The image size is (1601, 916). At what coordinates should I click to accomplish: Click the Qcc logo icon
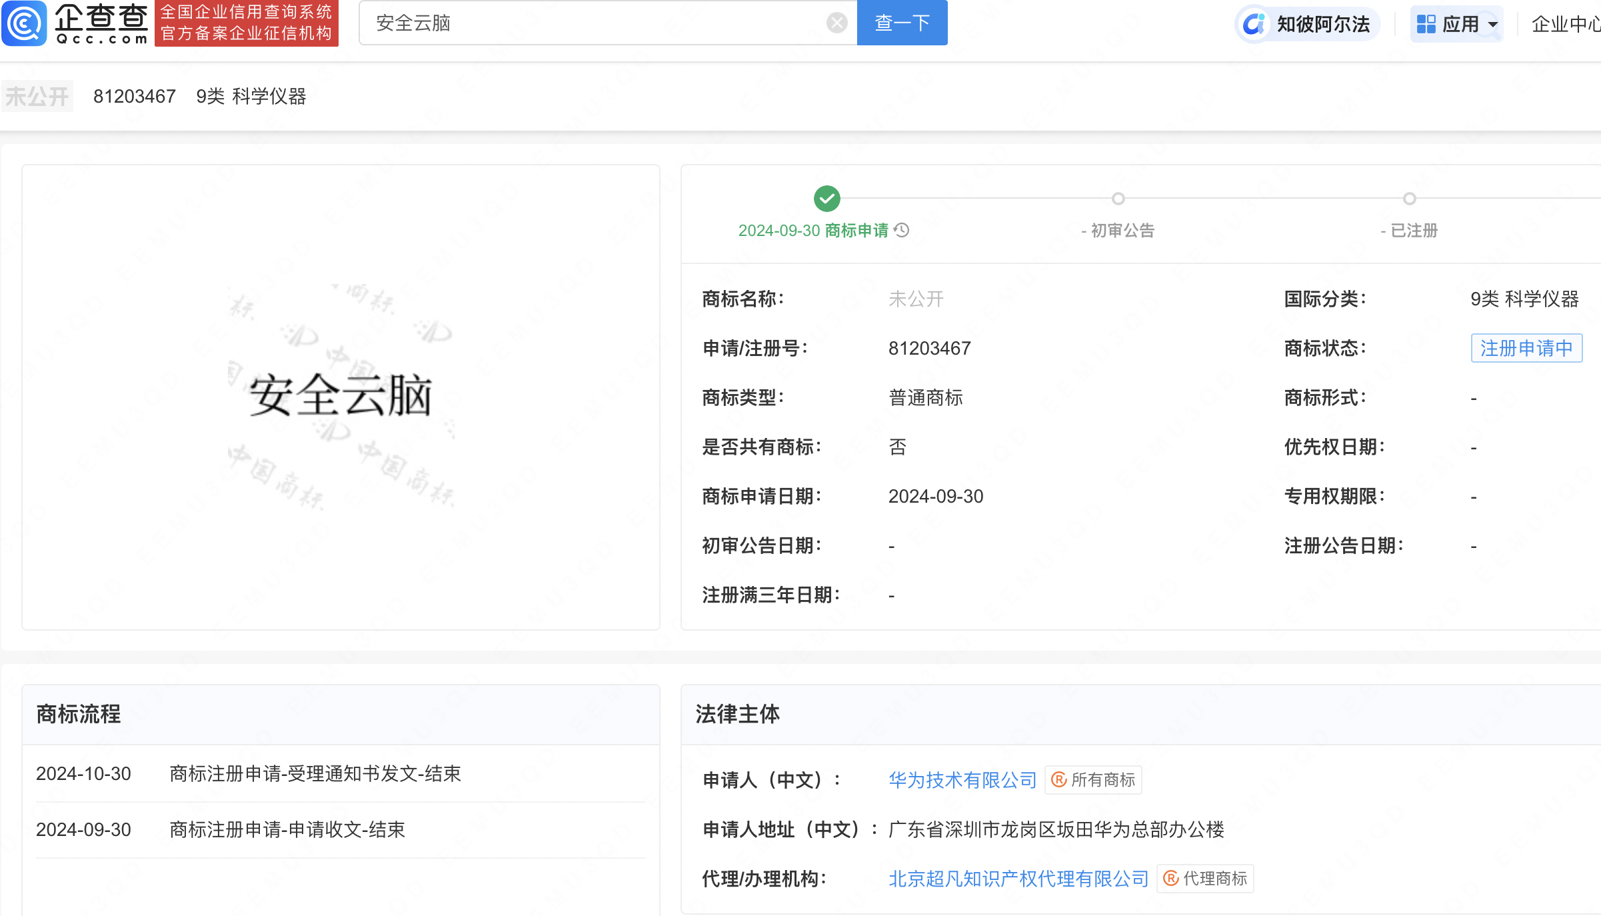(25, 23)
